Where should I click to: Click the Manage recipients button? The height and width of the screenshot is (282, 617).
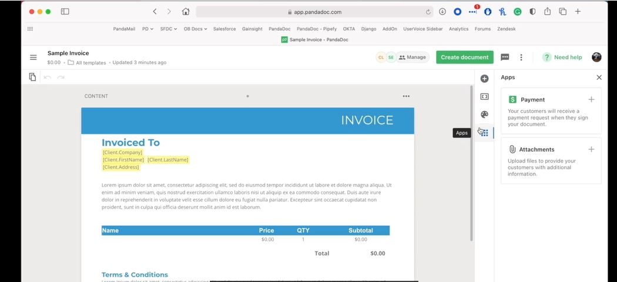point(413,58)
